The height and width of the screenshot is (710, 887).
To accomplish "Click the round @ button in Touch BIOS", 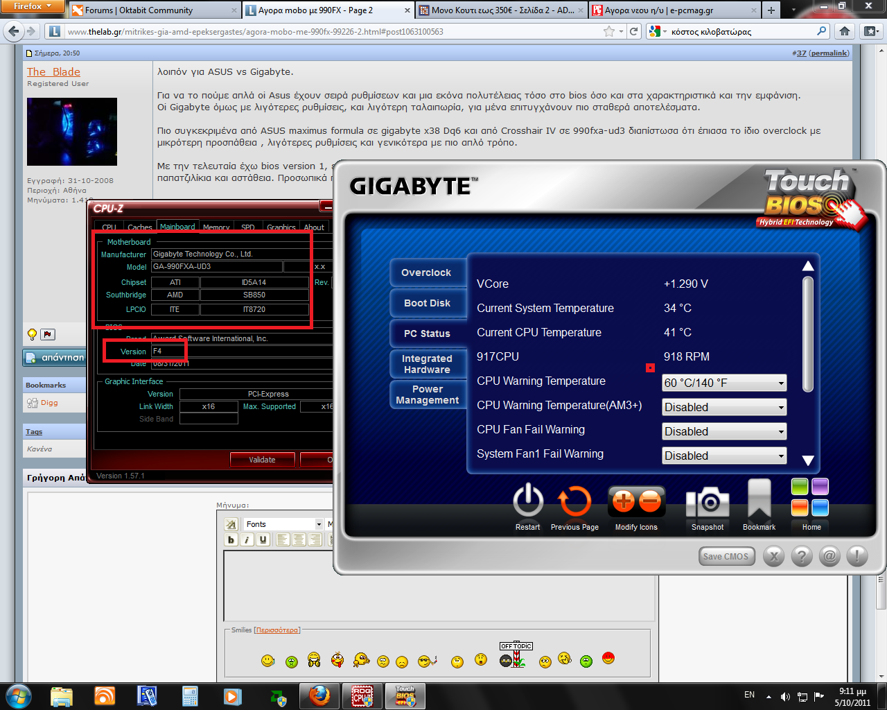I will pyautogui.click(x=829, y=556).
